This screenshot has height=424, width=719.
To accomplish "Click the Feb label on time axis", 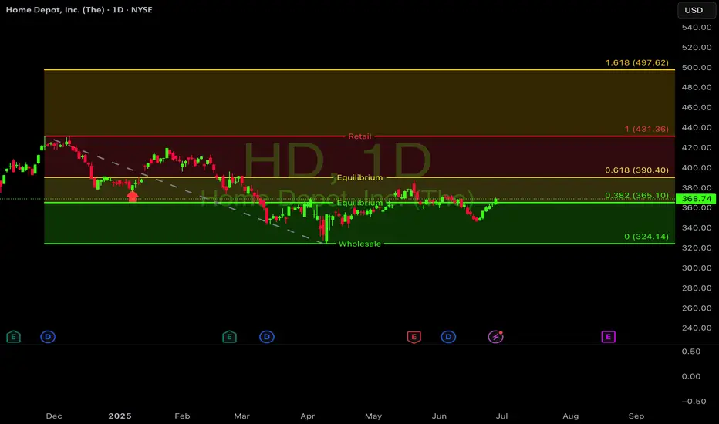I will [182, 416].
